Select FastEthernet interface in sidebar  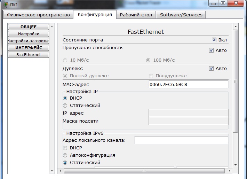pos(29,55)
